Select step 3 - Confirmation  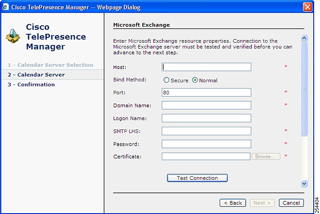pos(31,85)
